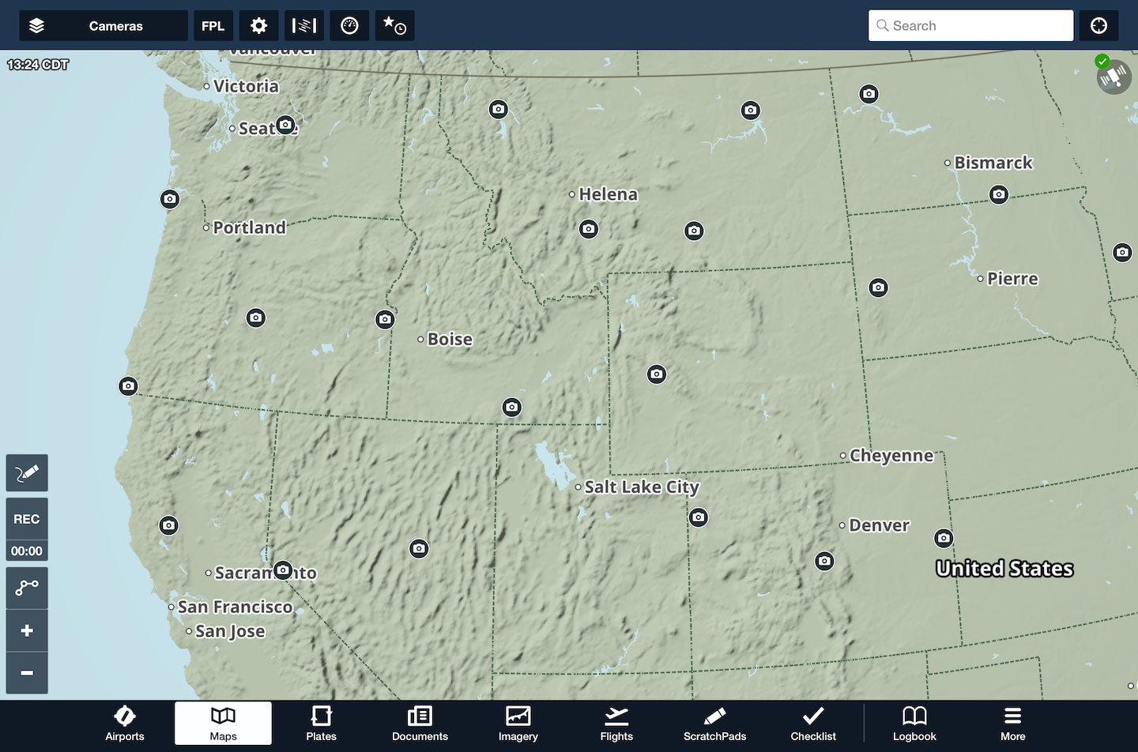Center map on current location
This screenshot has width=1138, height=752.
click(1098, 26)
